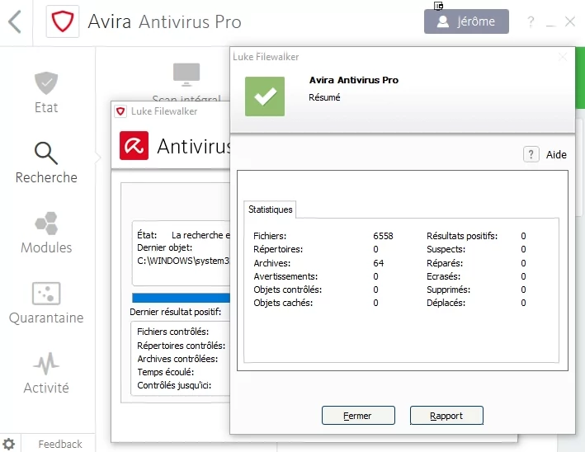The image size is (585, 452).
Task: Click the Ecrasés label
Action: point(444,276)
